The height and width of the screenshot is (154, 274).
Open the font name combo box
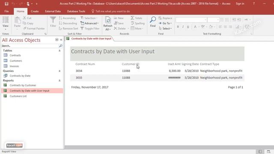point(191,20)
